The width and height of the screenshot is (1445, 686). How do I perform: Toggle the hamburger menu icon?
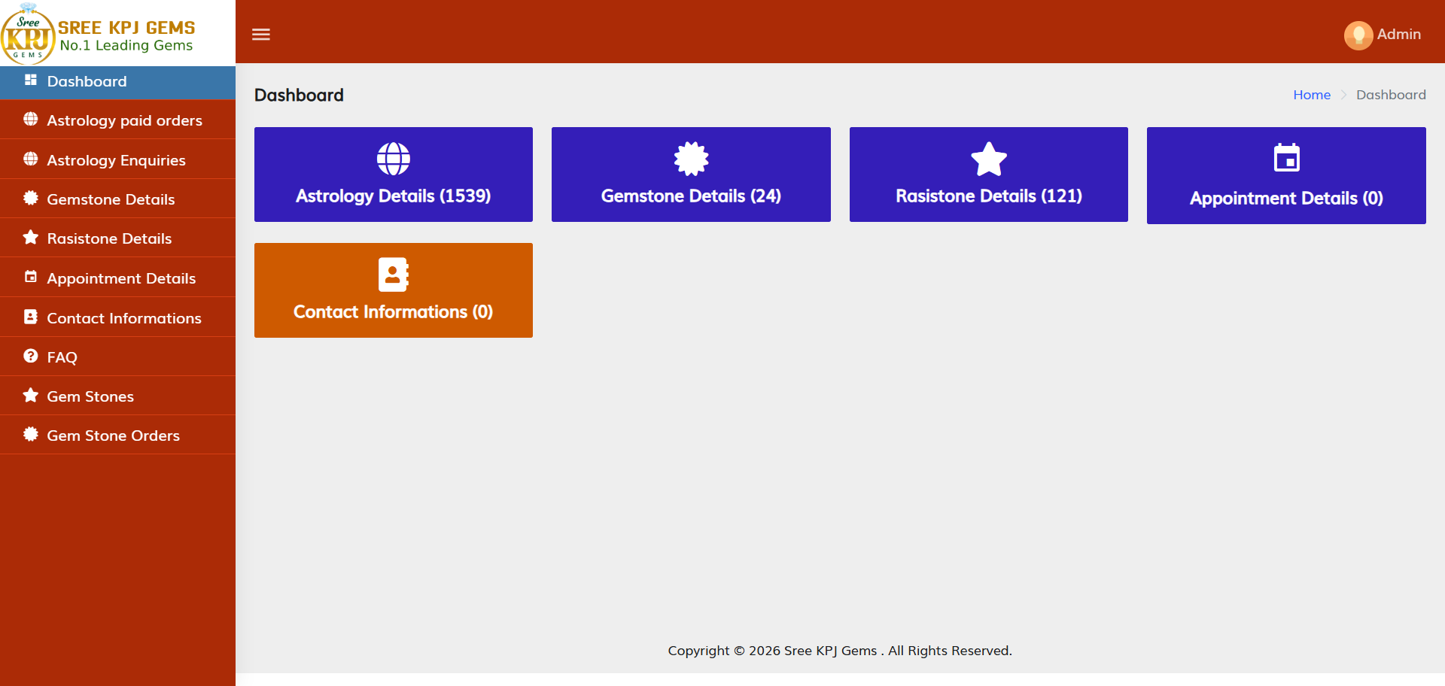pos(261,35)
